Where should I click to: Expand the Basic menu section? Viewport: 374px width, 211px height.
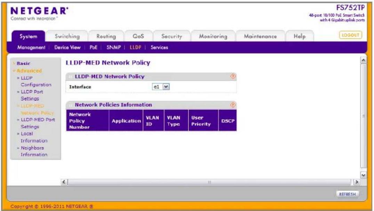(23, 63)
